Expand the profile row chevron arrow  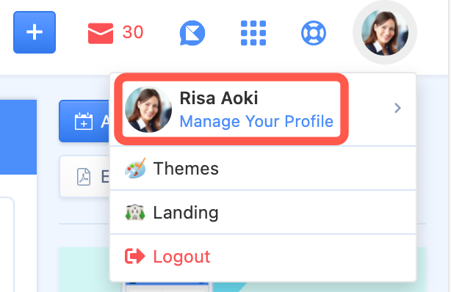397,108
